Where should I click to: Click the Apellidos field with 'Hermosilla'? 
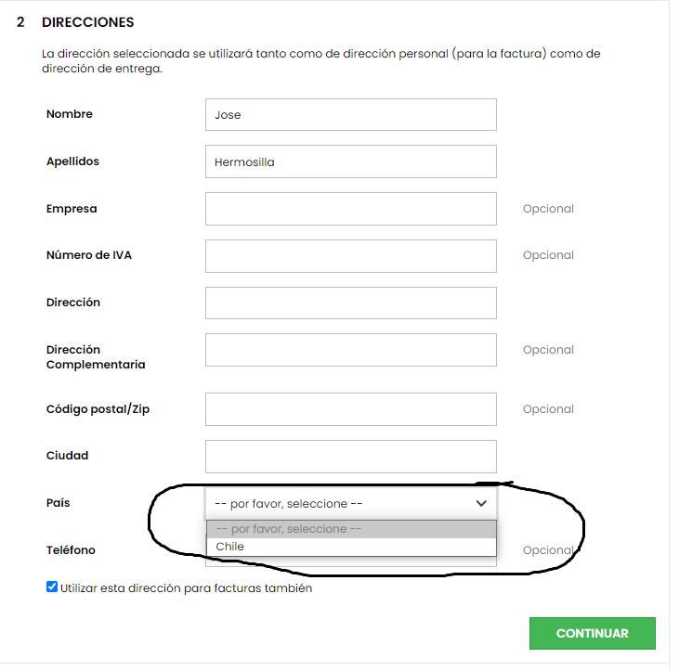click(x=350, y=161)
